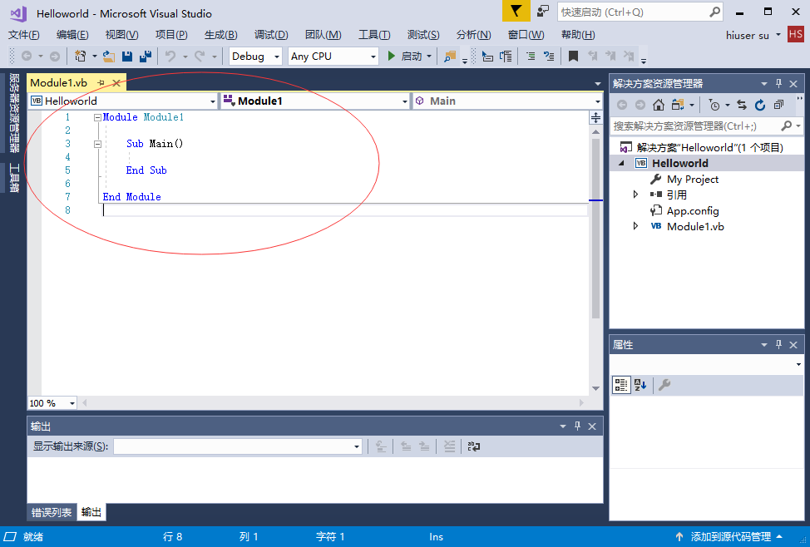
Task: Click the feedback notification flag icon
Action: (516, 12)
